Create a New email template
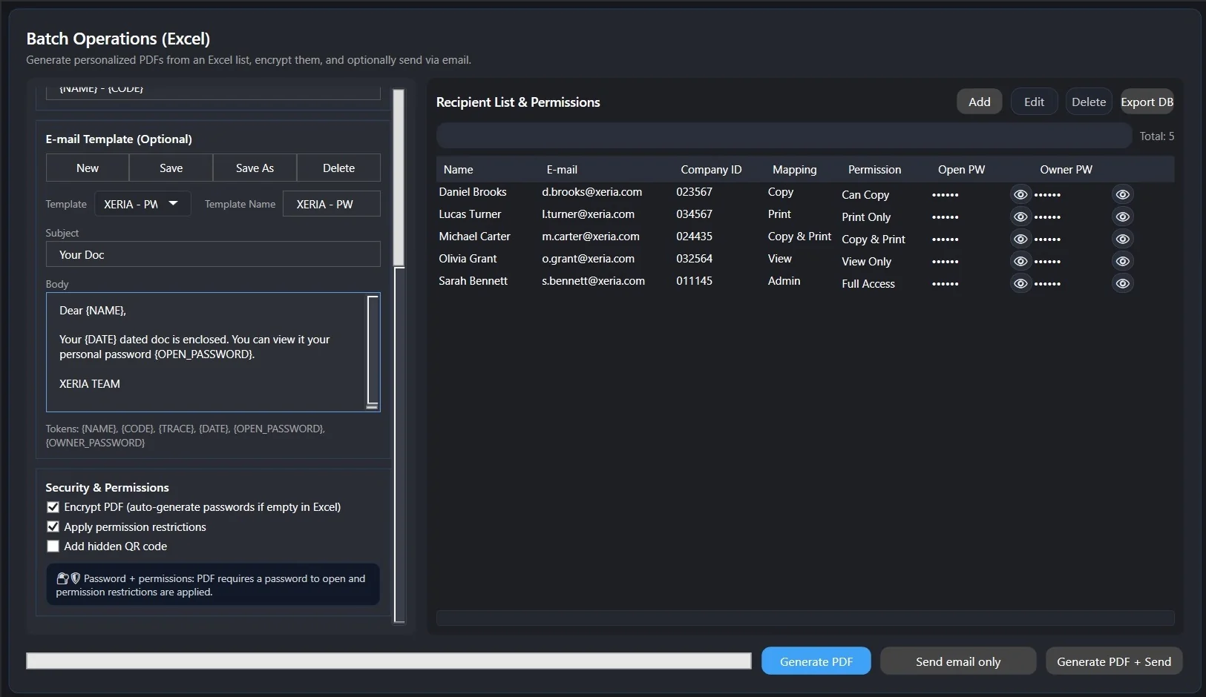 87,168
